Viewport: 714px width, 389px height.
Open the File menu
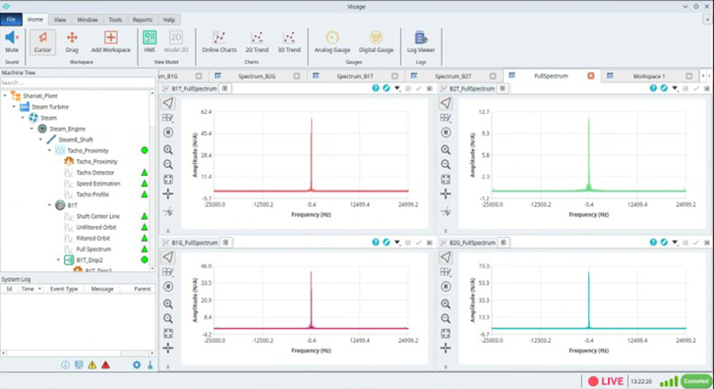pyautogui.click(x=11, y=20)
